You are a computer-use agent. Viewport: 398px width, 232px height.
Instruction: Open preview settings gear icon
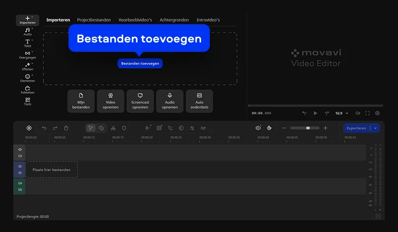(377, 113)
